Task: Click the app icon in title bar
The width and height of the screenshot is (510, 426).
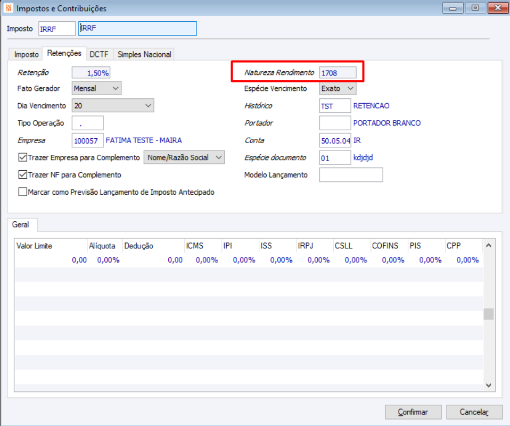Action: [x=9, y=8]
